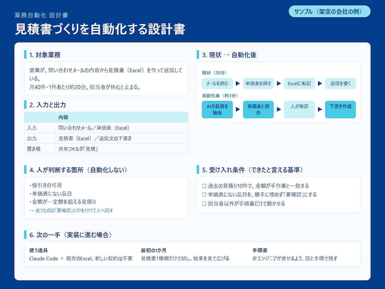
Task: Click arrow between Excelに転記 and 返信を書く
Action: tap(320, 83)
